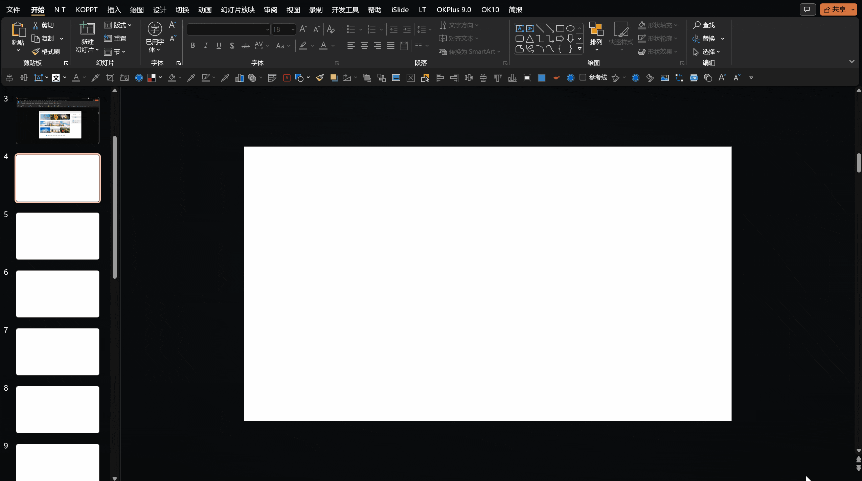The height and width of the screenshot is (481, 862).
Task: Check the 参考线 guides checkbox
Action: [583, 77]
